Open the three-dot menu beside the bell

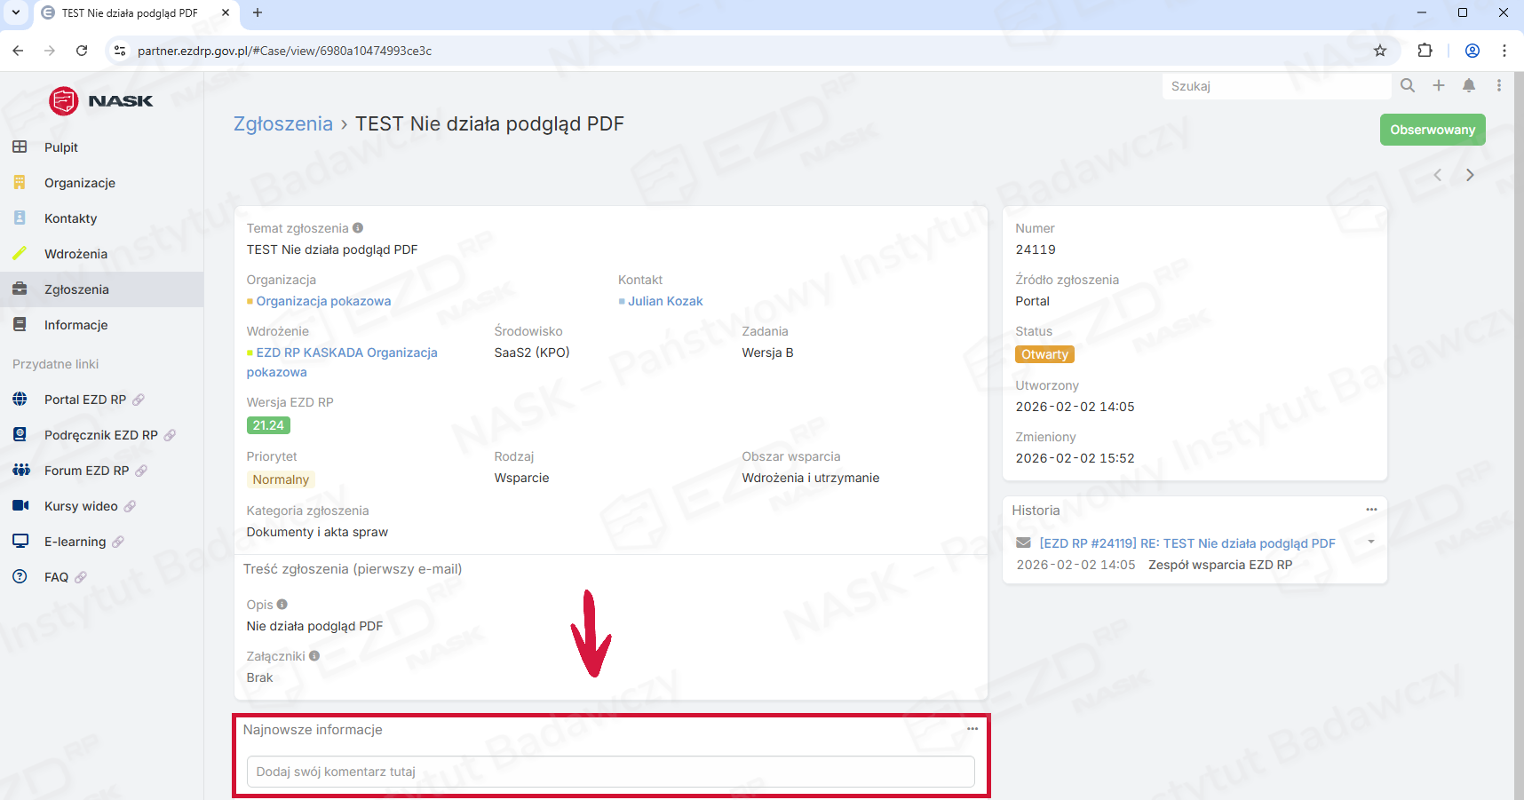click(x=1499, y=85)
